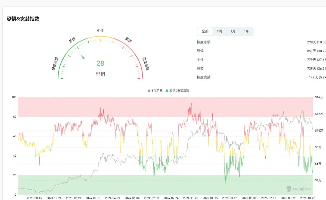Click the 贪婪 statistics row label
Viewport: 326px width, 200px height.
coord(200,68)
